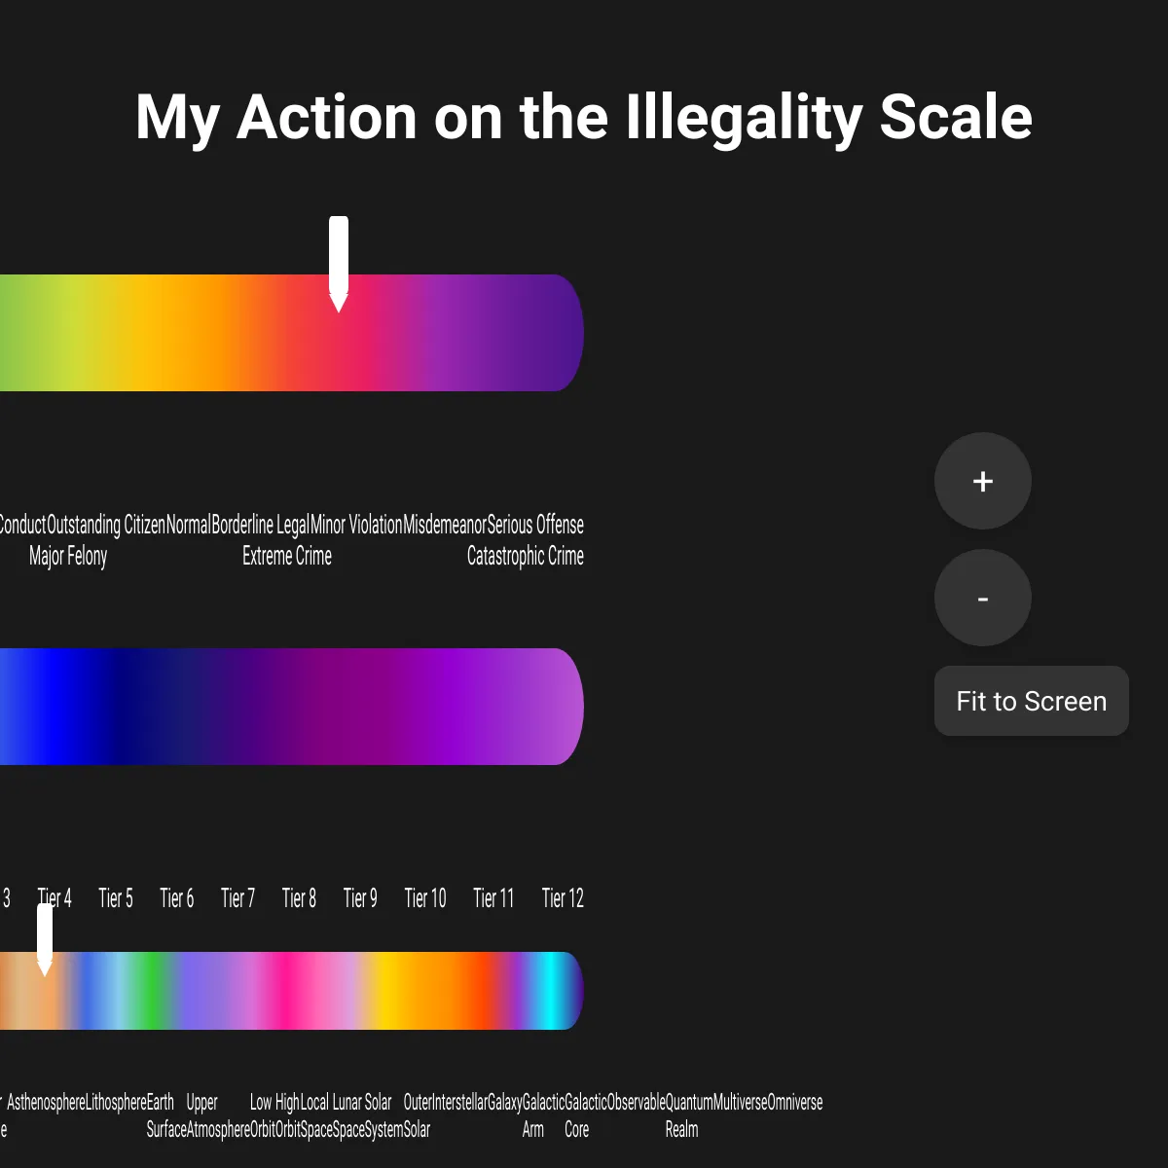The height and width of the screenshot is (1168, 1168).
Task: Click the page title heading
Action: pyautogui.click(x=584, y=117)
